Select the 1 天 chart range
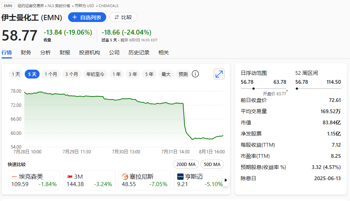This screenshot has width=350, height=201. click(x=16, y=74)
